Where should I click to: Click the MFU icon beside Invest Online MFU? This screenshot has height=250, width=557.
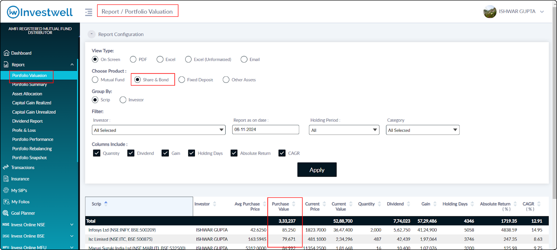(6, 248)
